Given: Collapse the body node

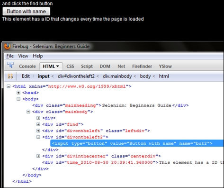Looking at the screenshot, I should 18,99.
